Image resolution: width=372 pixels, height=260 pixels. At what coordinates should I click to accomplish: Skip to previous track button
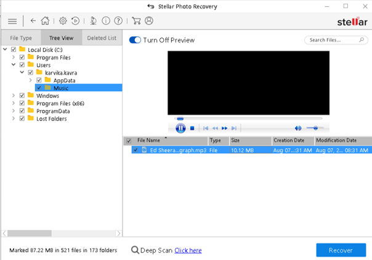coord(206,128)
